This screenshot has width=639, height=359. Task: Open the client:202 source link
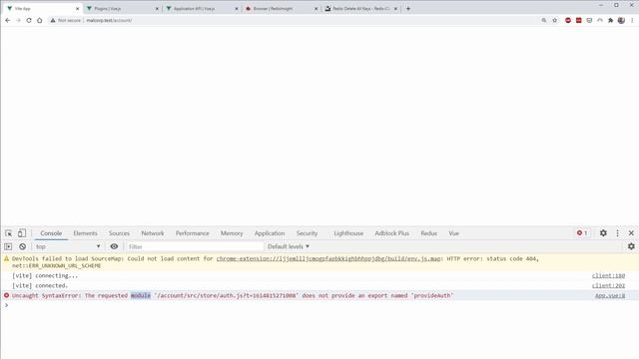point(608,286)
